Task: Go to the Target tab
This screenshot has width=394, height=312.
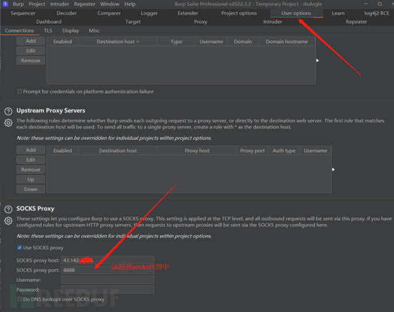Action: point(133,22)
